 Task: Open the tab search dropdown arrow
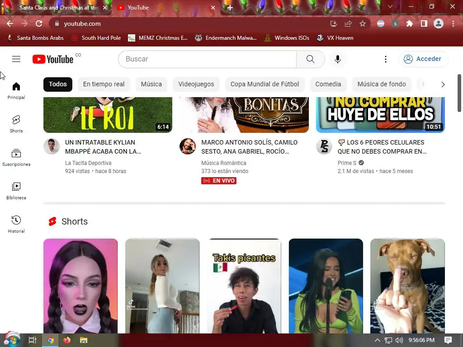[390, 6]
